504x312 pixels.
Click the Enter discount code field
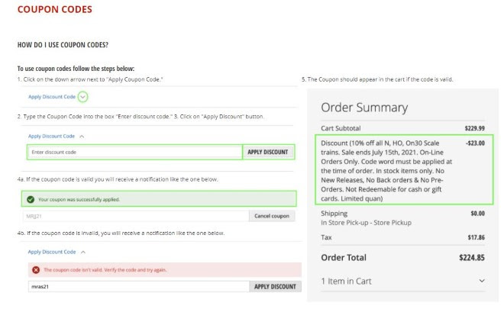[x=135, y=152]
